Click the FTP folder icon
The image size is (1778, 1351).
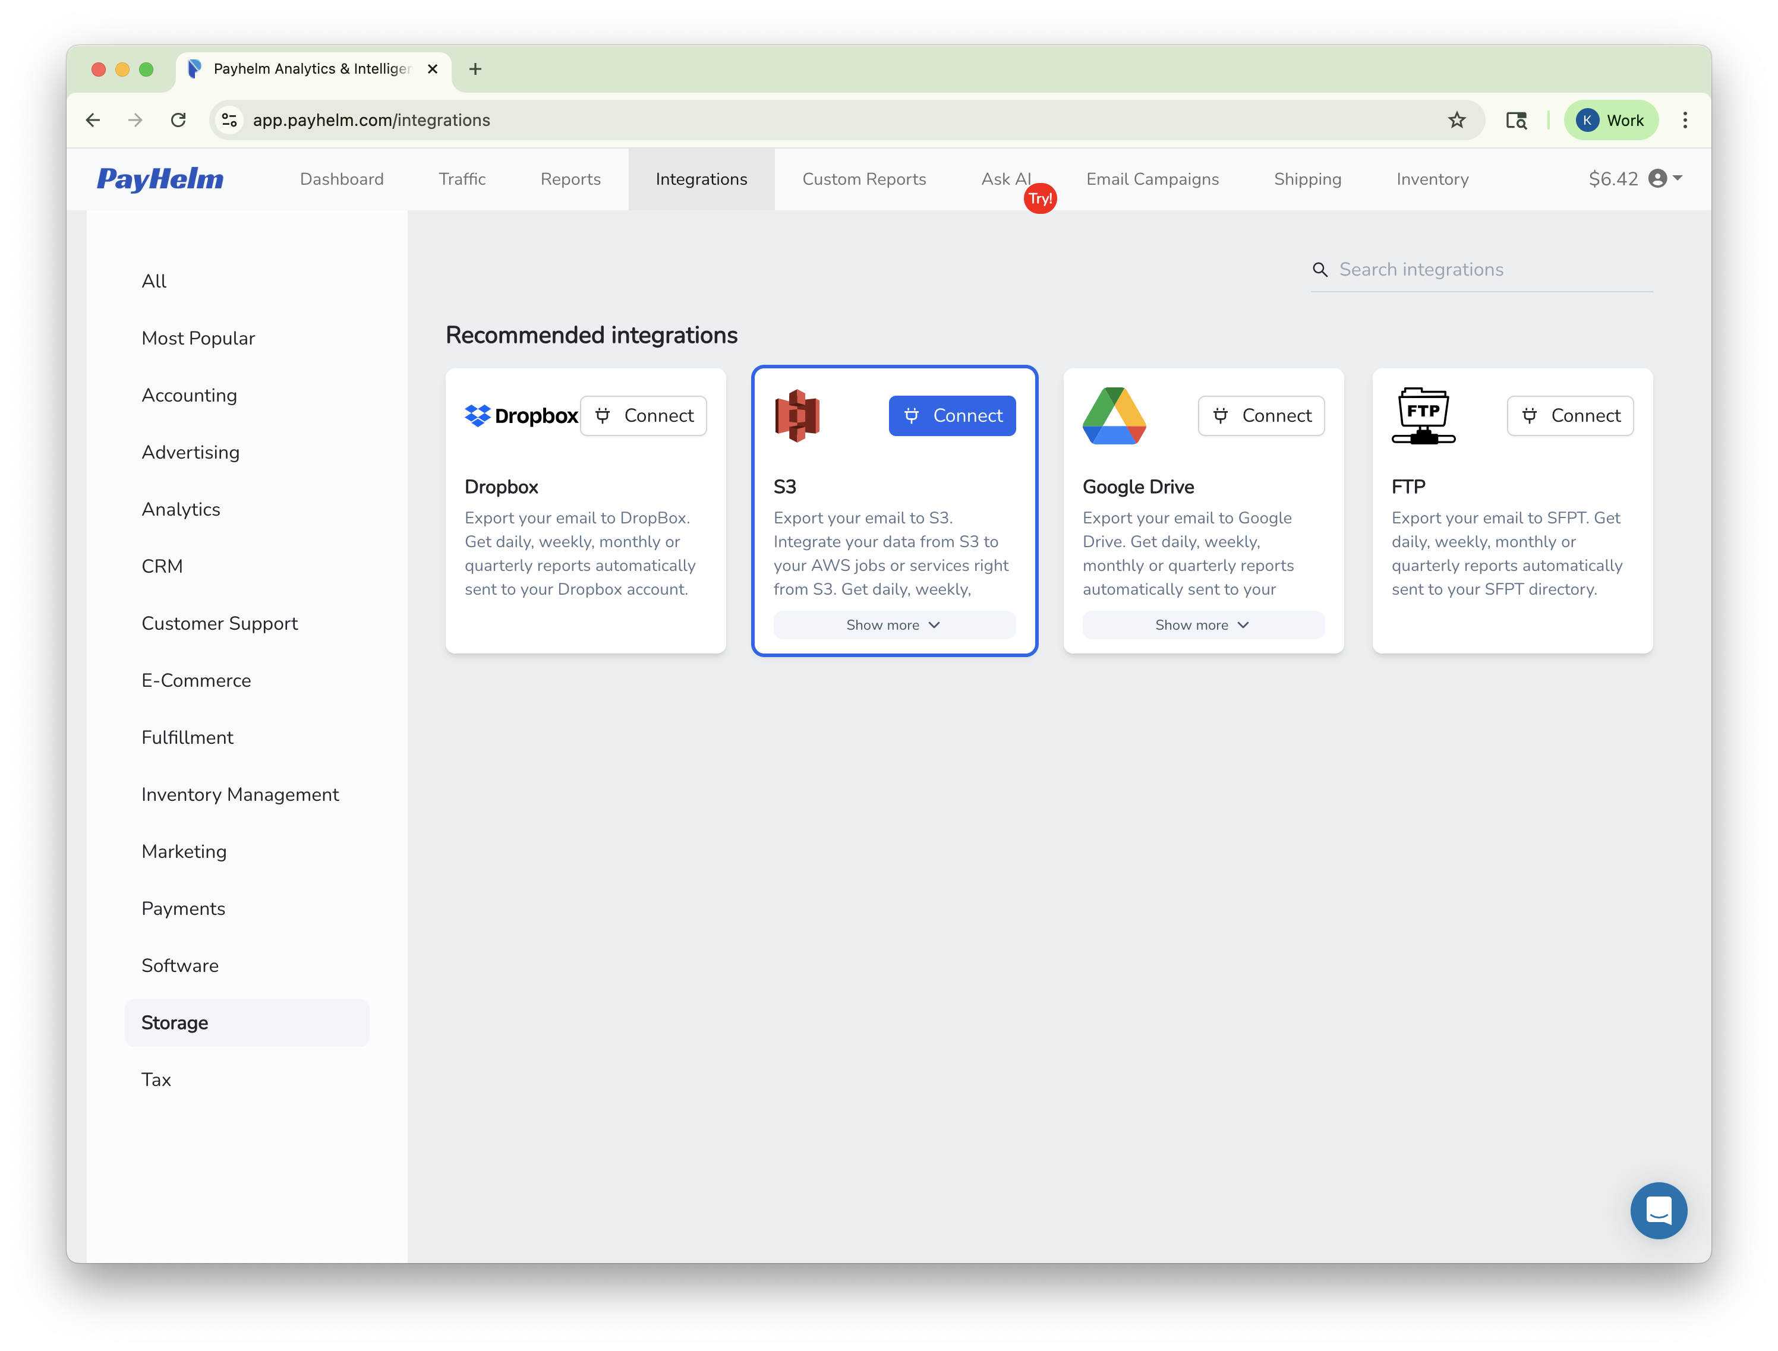coord(1423,416)
